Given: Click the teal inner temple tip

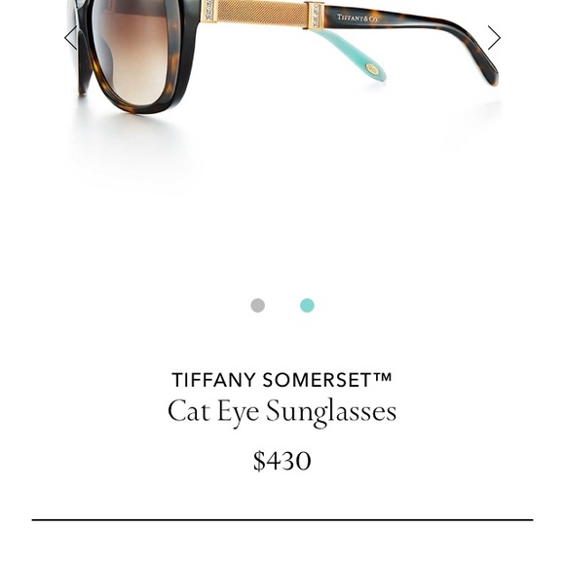Looking at the screenshot, I should [x=352, y=55].
